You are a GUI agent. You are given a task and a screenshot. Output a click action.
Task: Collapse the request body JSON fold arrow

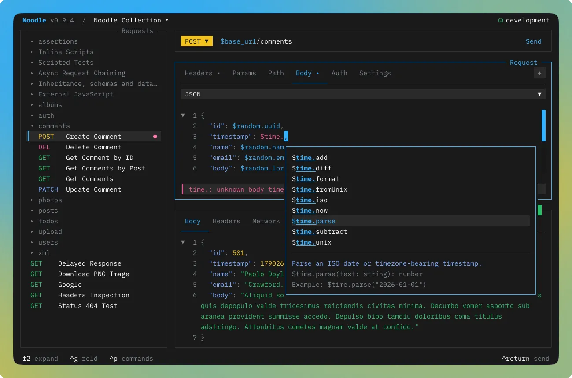click(183, 115)
